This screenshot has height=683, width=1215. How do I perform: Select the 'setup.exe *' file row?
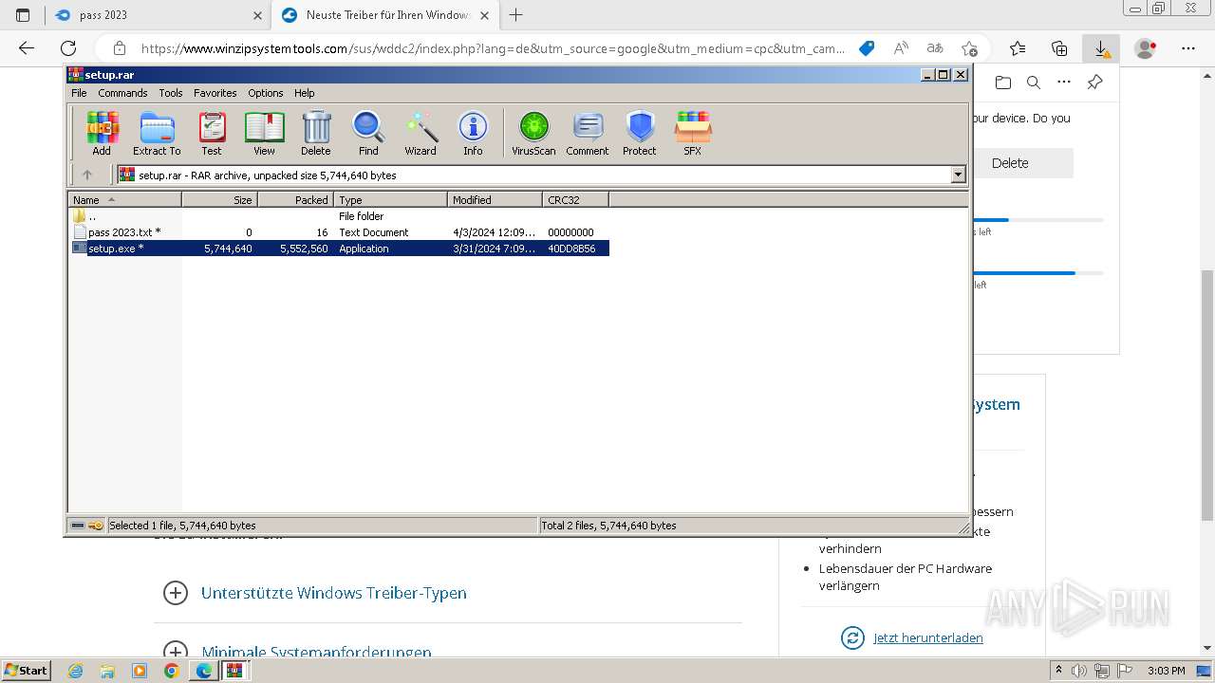point(340,249)
